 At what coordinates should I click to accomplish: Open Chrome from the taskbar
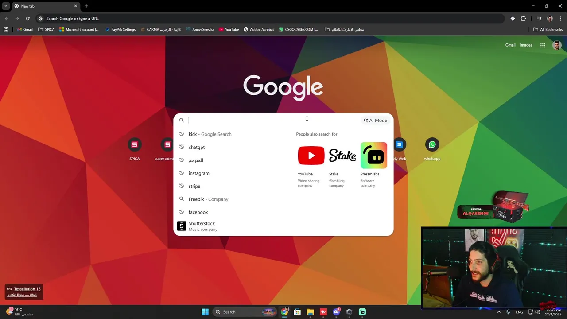coord(284,312)
